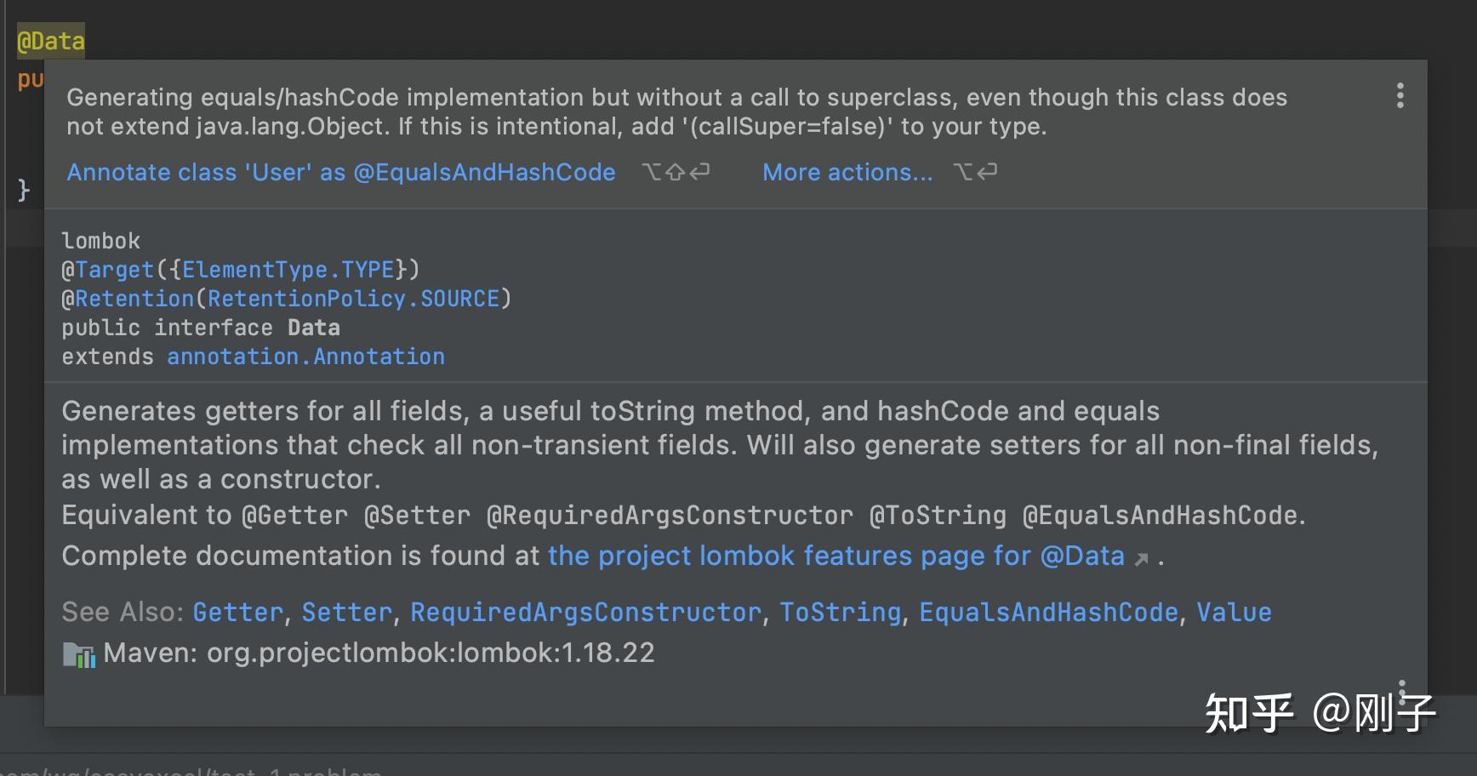Click 'Annotate class User as @EqualsAndHashCode'
This screenshot has width=1477, height=776.
click(340, 173)
